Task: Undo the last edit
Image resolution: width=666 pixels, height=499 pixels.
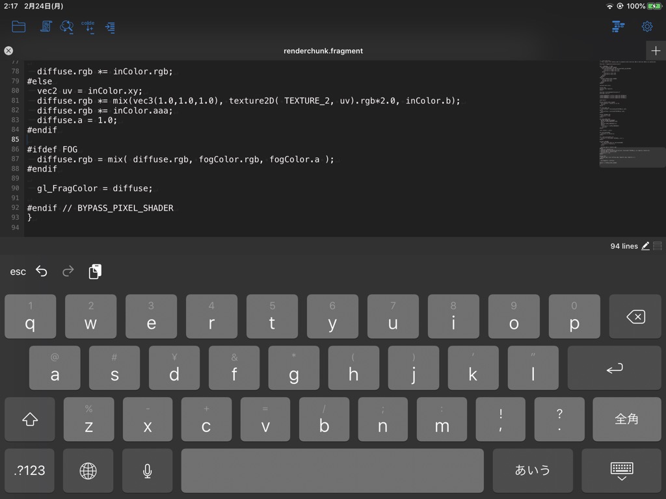Action: (42, 271)
